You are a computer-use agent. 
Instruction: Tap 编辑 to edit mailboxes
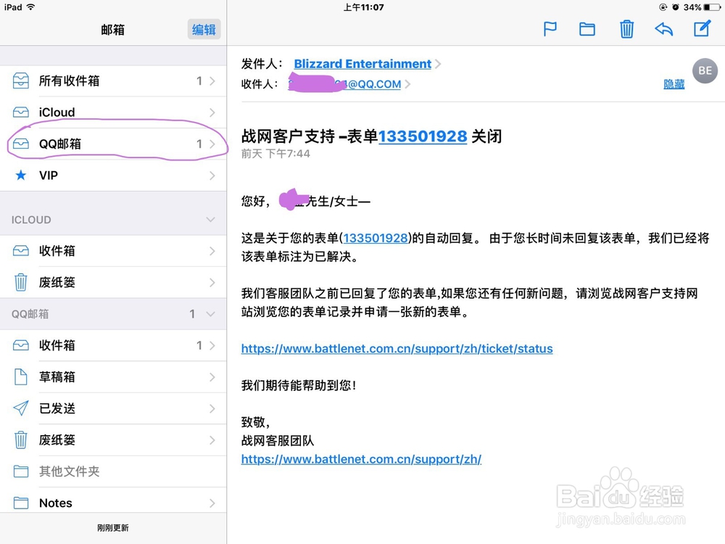[x=204, y=30]
